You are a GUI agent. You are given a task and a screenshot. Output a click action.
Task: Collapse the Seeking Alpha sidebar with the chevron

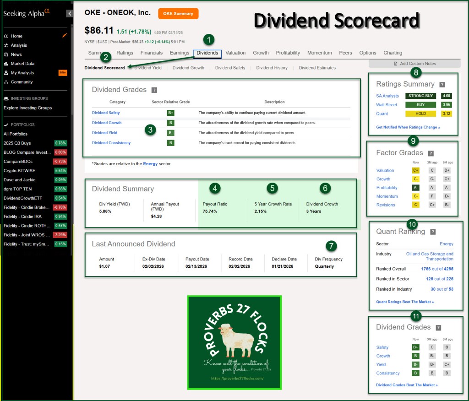point(69,13)
